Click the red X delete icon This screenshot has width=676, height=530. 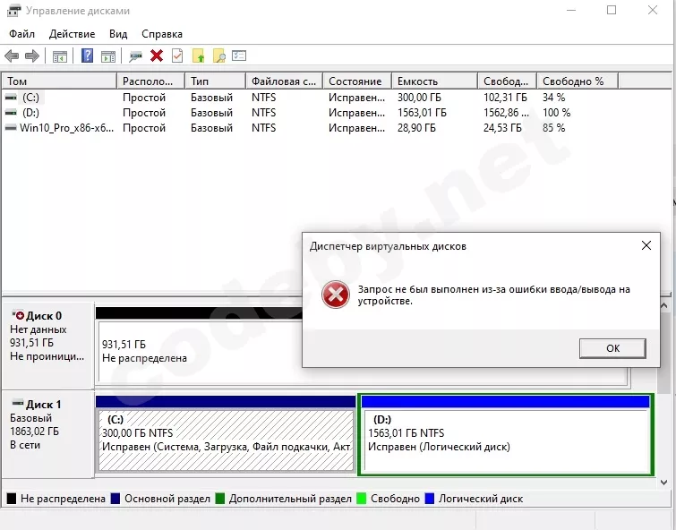point(157,56)
